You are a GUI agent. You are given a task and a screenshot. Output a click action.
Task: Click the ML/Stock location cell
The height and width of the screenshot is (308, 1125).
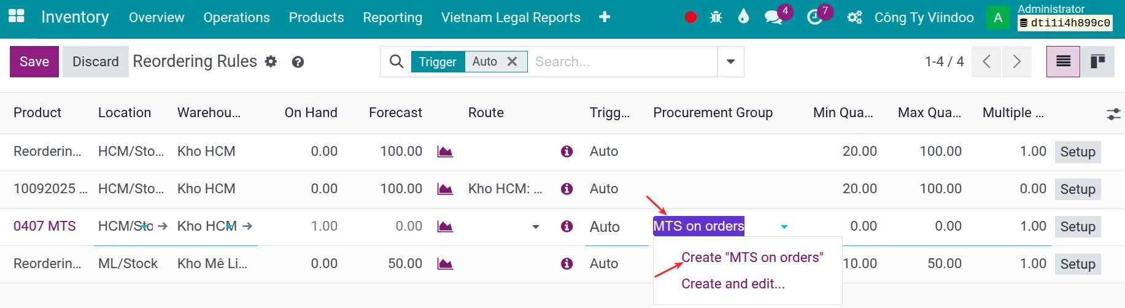(x=128, y=264)
